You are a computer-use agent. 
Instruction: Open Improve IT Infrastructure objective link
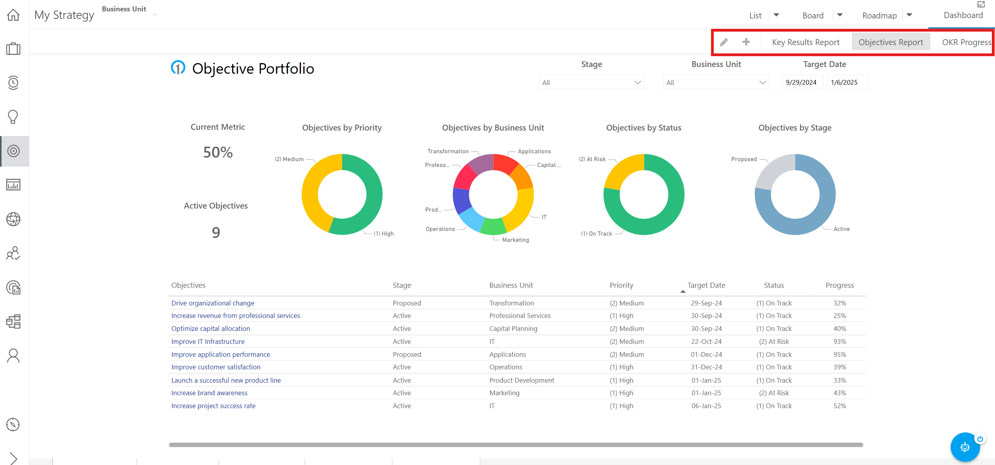[x=208, y=341]
